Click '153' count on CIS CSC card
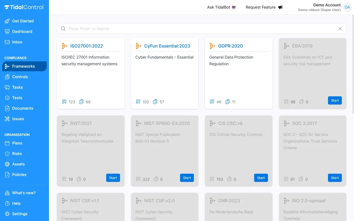The height and width of the screenshot is (221, 354). tap(220, 179)
